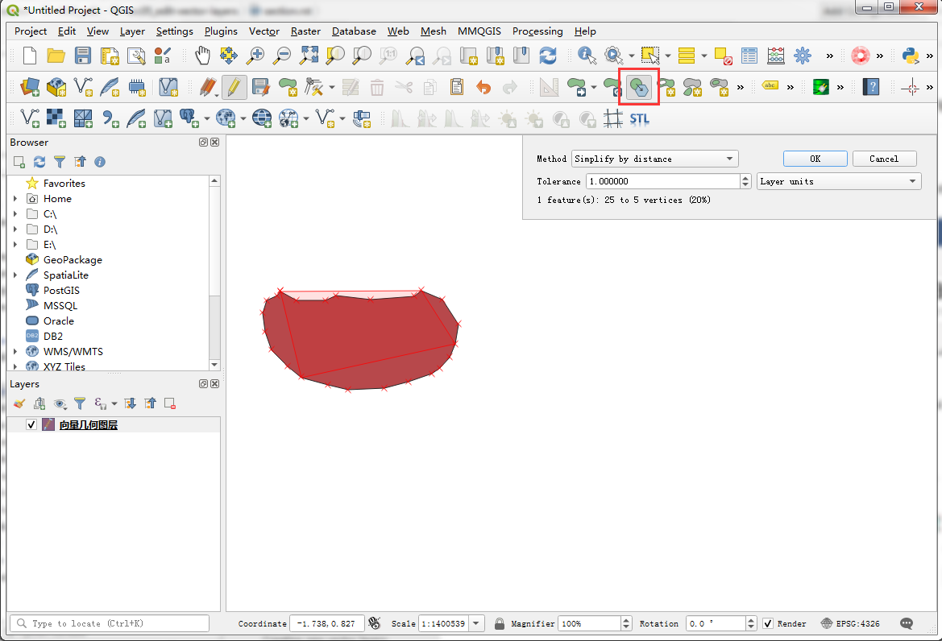942x641 pixels.
Task: Open the Project menu
Action: 31,31
